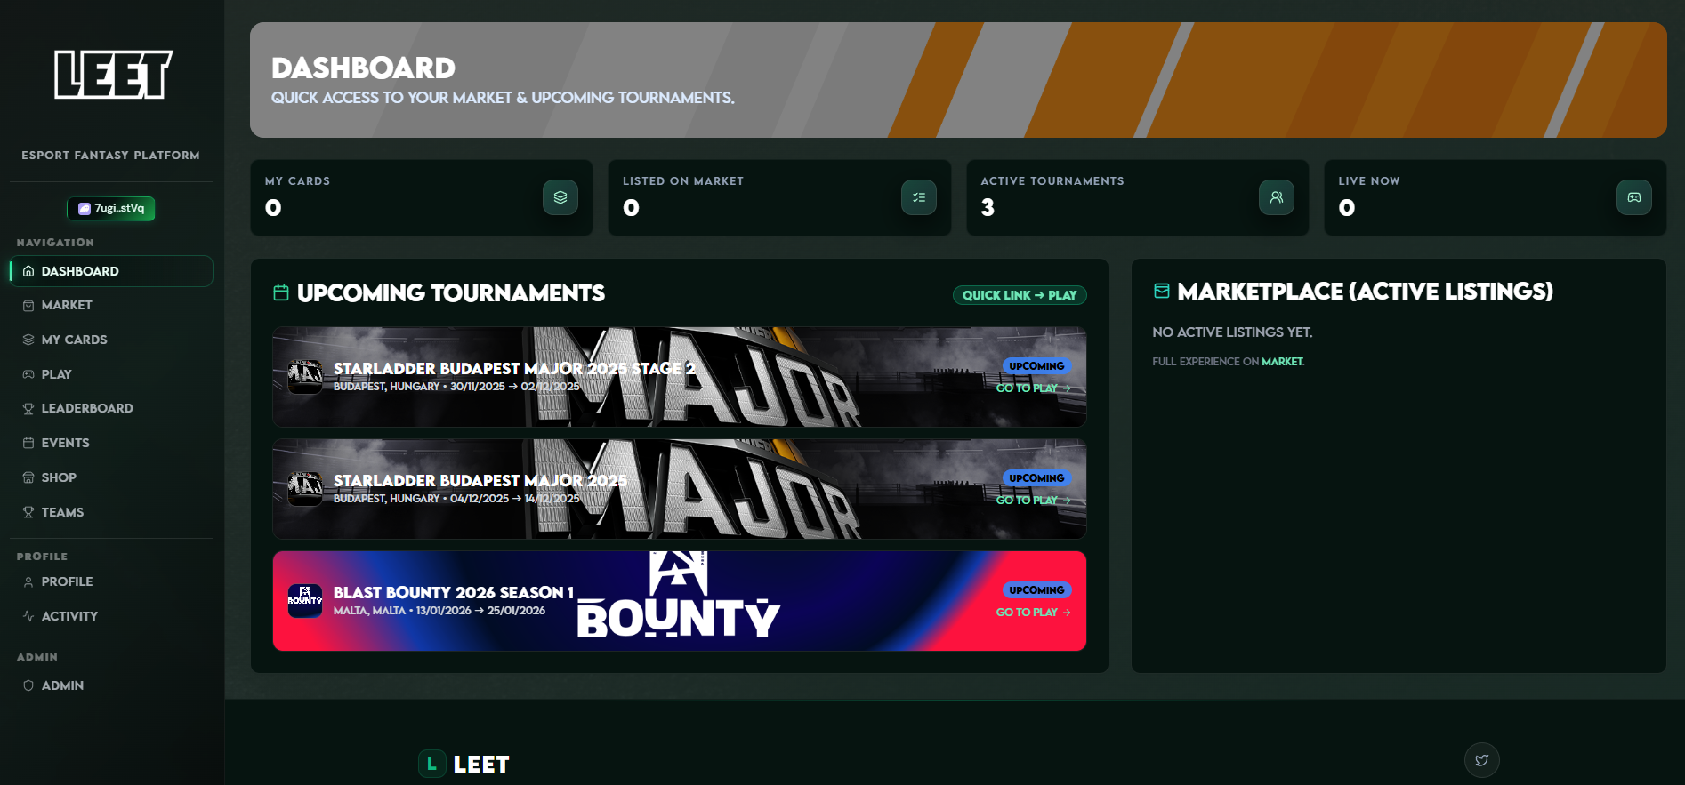Screen dimensions: 1685x785
Task: Click the Play gamepad icon in the sidebar
Action: tap(28, 374)
